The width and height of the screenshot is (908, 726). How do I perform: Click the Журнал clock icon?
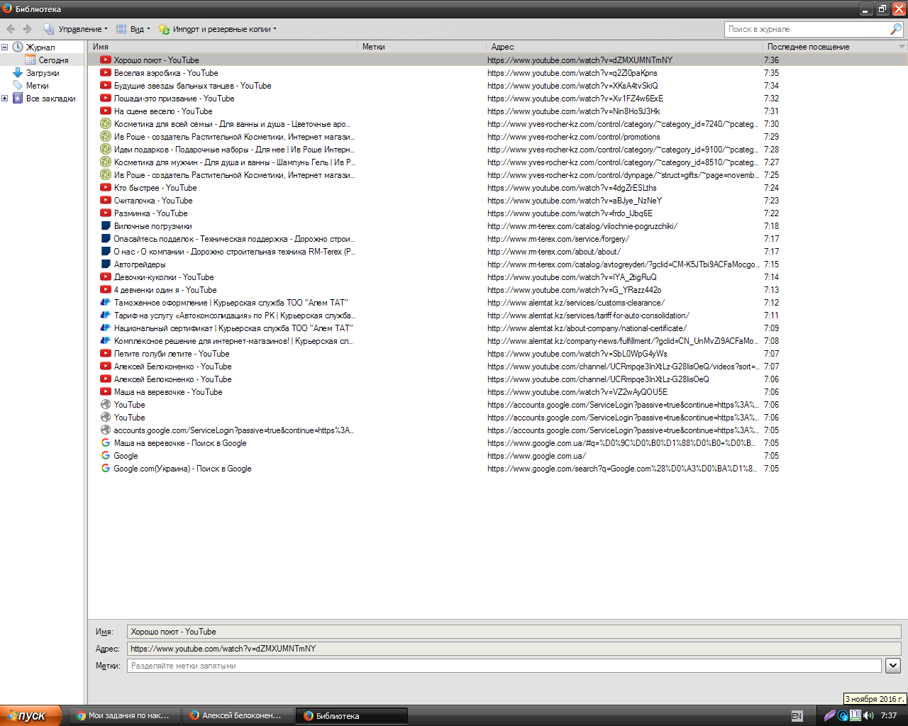(x=18, y=48)
